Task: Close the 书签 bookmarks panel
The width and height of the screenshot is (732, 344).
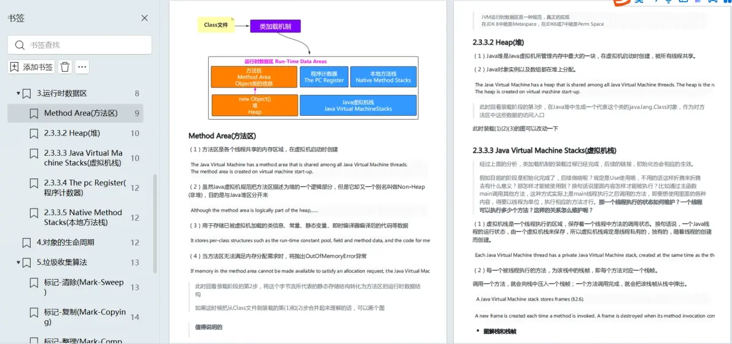Action: point(145,18)
